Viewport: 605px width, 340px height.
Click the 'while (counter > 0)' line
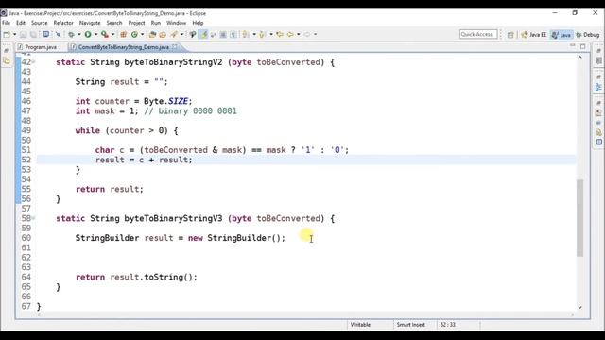click(127, 130)
